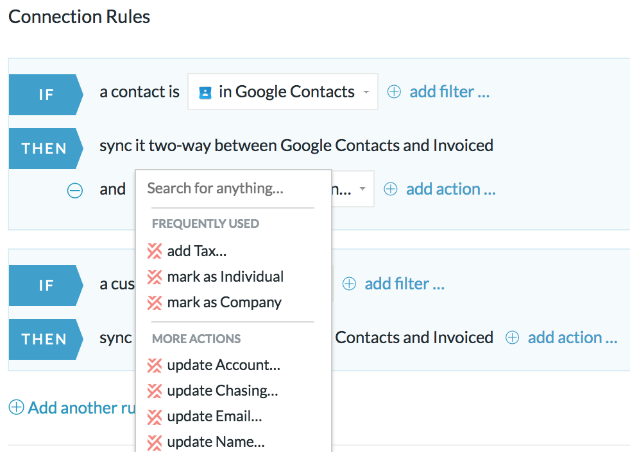Image resolution: width=630 pixels, height=452 pixels.
Task: Click second rule's 'add action ...' link
Action: coord(572,337)
